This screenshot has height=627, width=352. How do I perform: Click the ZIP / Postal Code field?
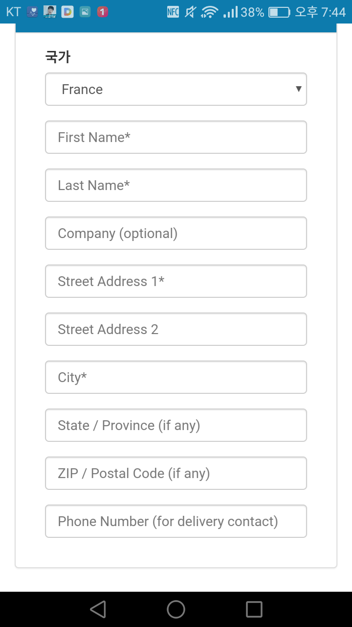tap(176, 473)
